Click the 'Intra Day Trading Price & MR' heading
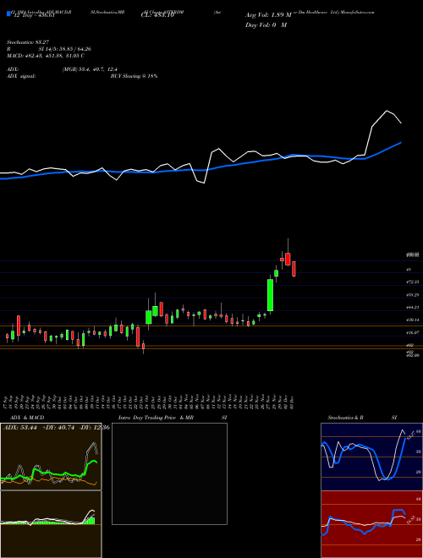Viewport: 423px width, 558px height. (157, 418)
